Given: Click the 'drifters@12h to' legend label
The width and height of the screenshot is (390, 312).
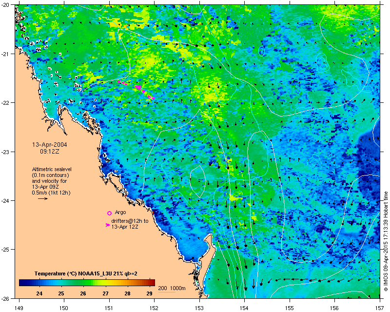Looking at the screenshot, I should coord(130,221).
